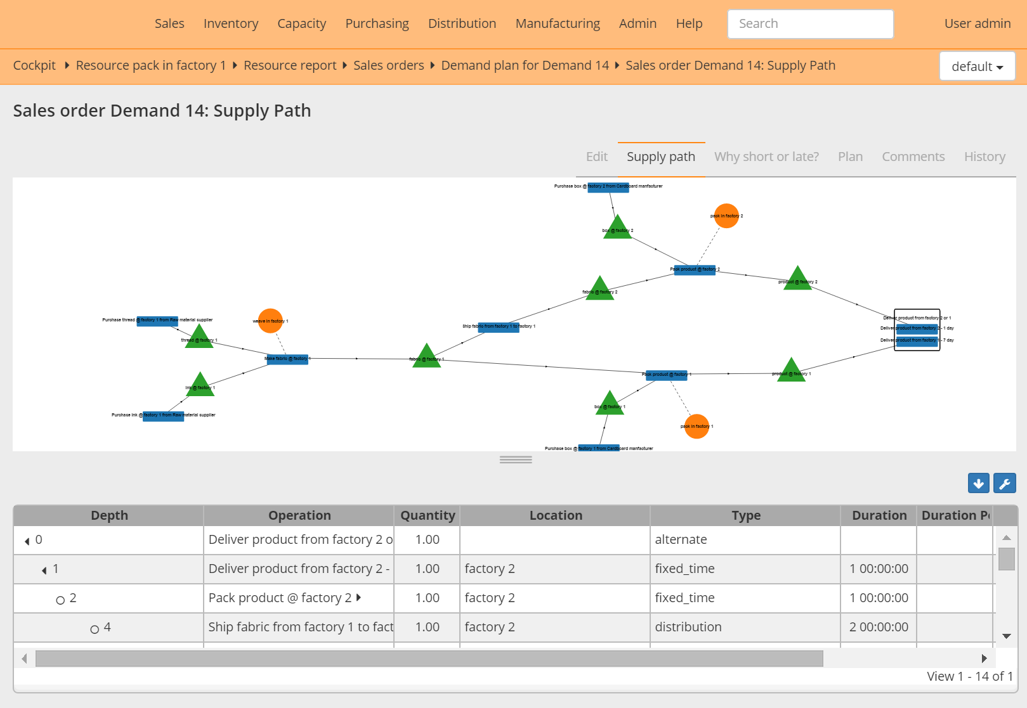Click inside the Search field
This screenshot has height=708, width=1027.
point(810,23)
